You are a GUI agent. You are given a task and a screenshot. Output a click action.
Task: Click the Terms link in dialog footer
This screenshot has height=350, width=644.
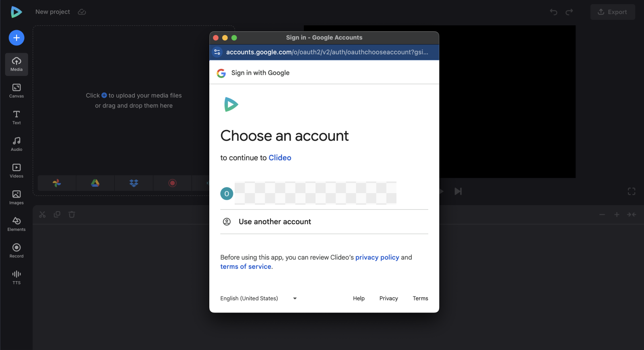click(x=420, y=299)
